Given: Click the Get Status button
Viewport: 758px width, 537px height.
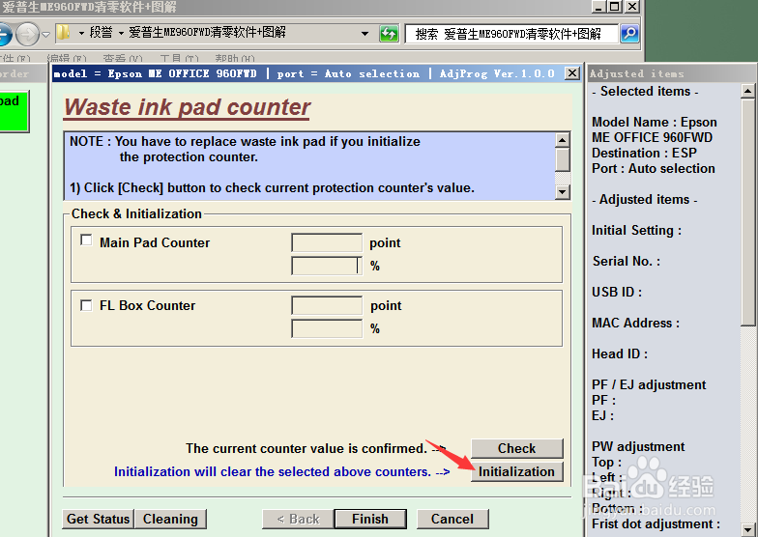Looking at the screenshot, I should 99,519.
